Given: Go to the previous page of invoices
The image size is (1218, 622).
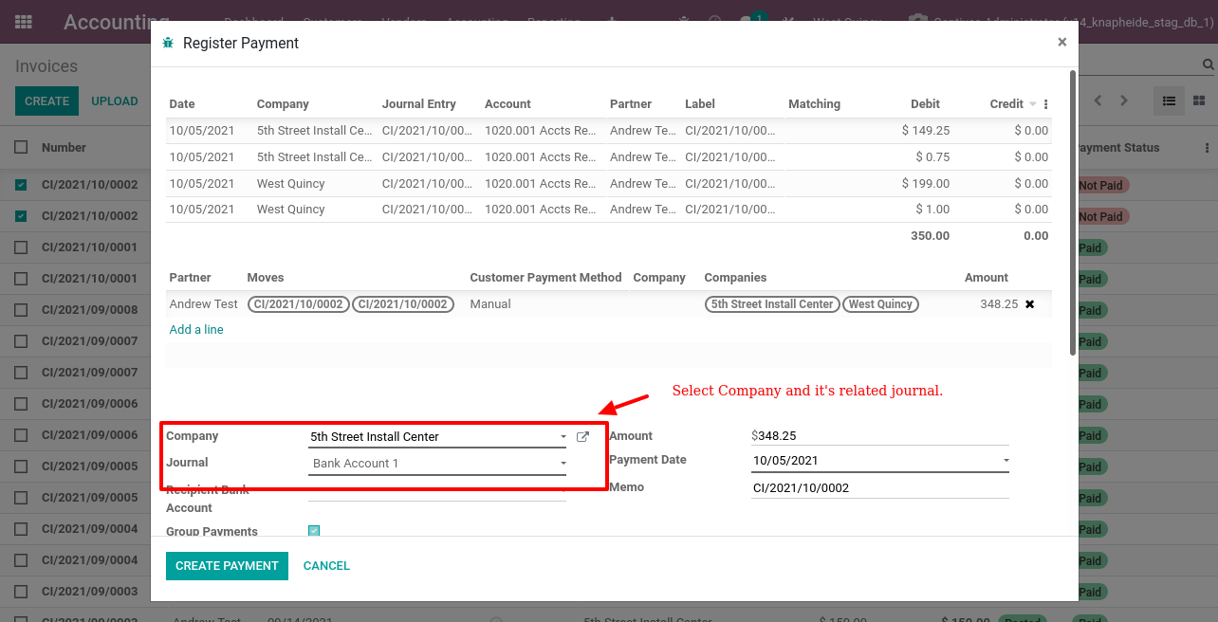Looking at the screenshot, I should 1099,101.
